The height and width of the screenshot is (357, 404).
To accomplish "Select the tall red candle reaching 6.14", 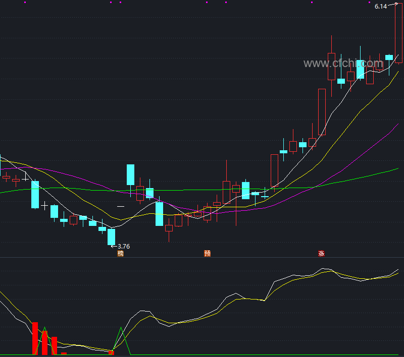I will click(x=398, y=33).
